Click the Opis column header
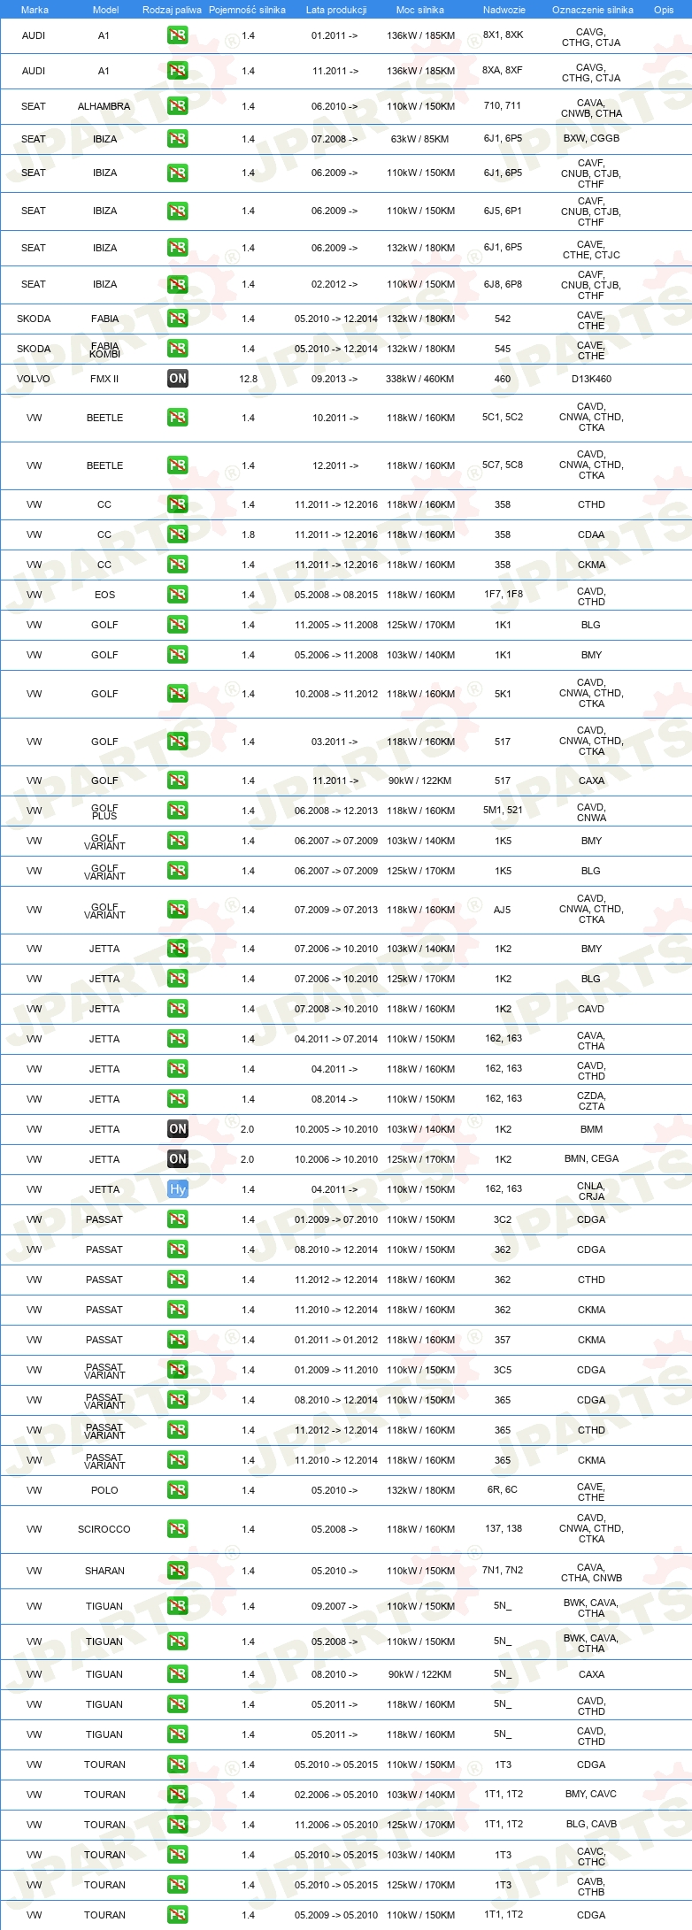The image size is (692, 1930). pyautogui.click(x=664, y=10)
